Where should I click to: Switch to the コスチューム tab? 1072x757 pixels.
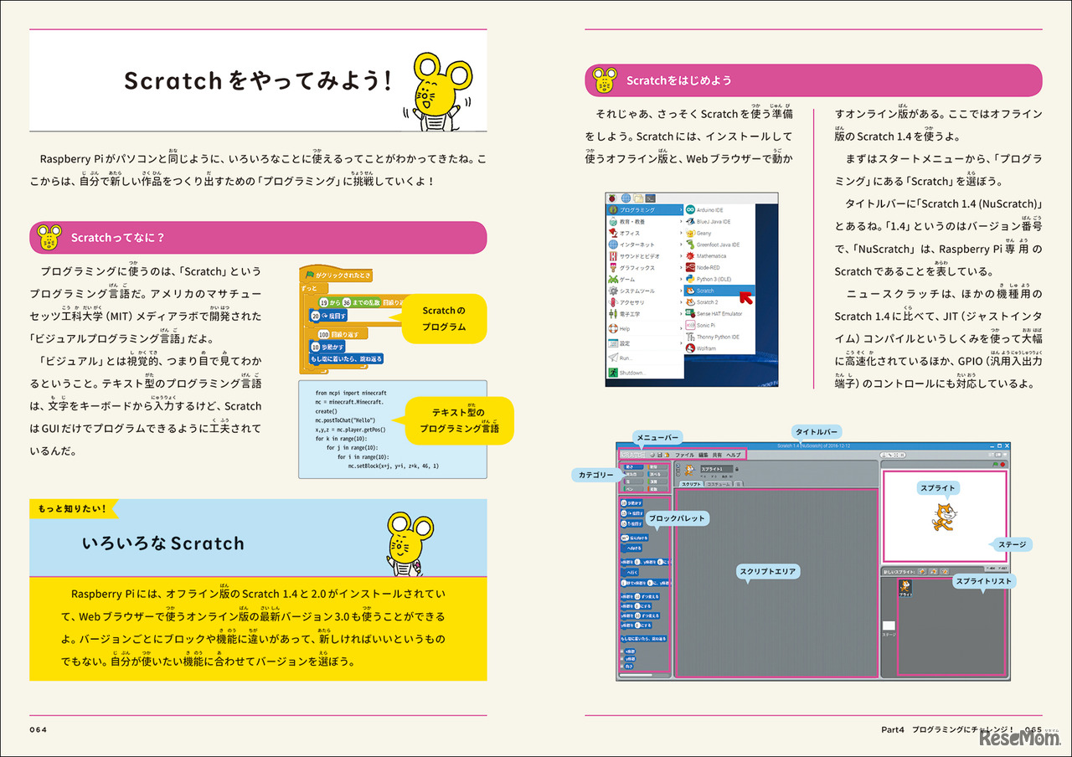(x=719, y=484)
